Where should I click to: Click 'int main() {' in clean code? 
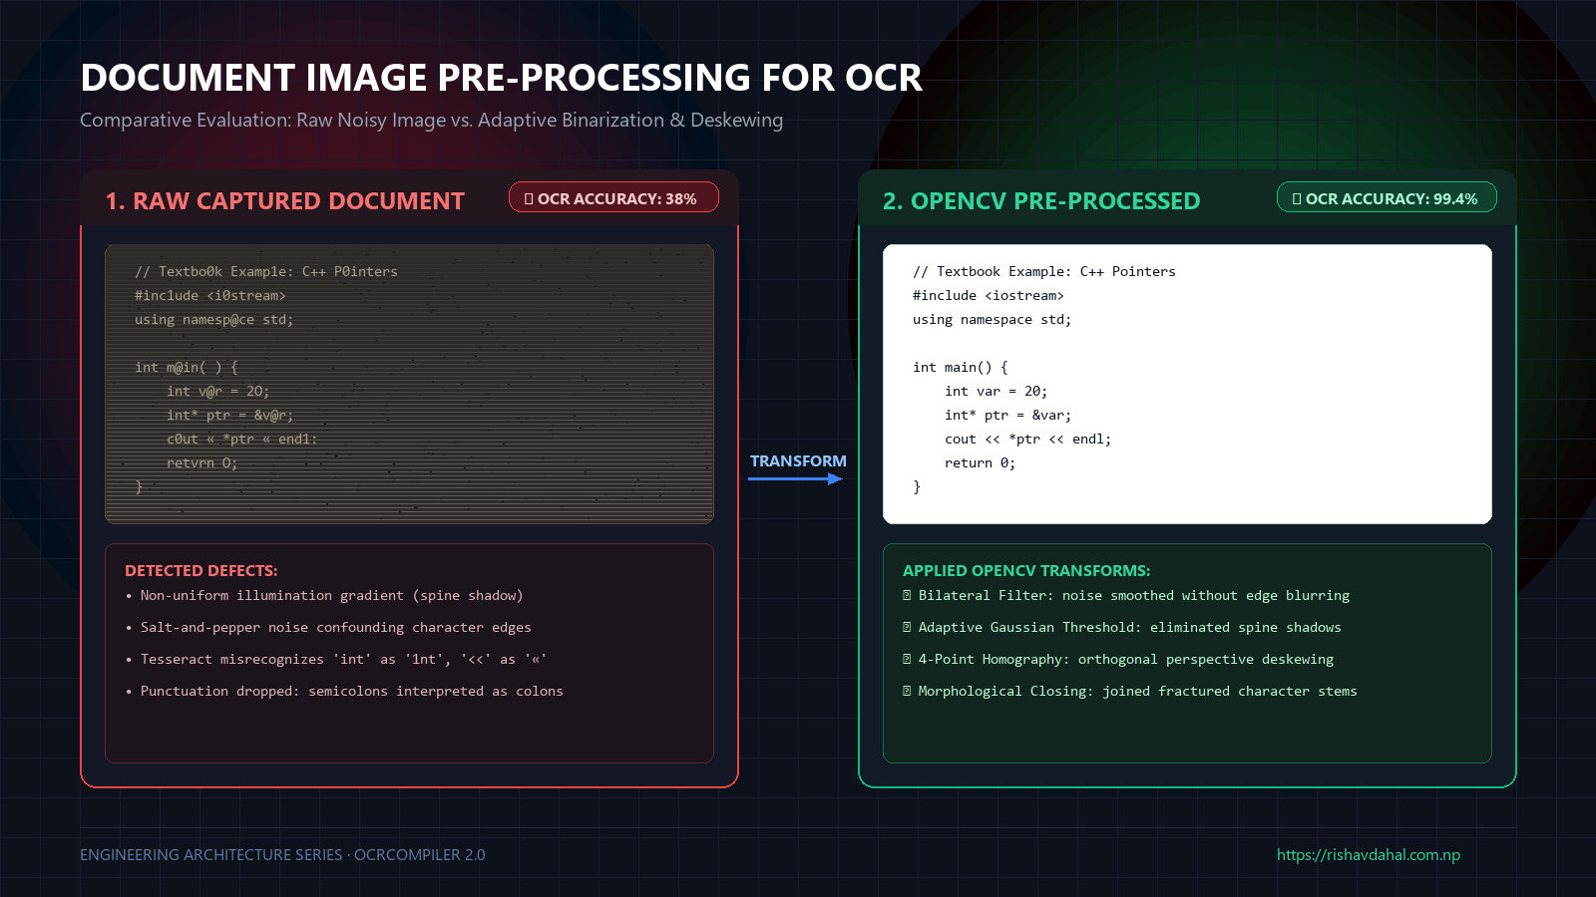point(961,367)
